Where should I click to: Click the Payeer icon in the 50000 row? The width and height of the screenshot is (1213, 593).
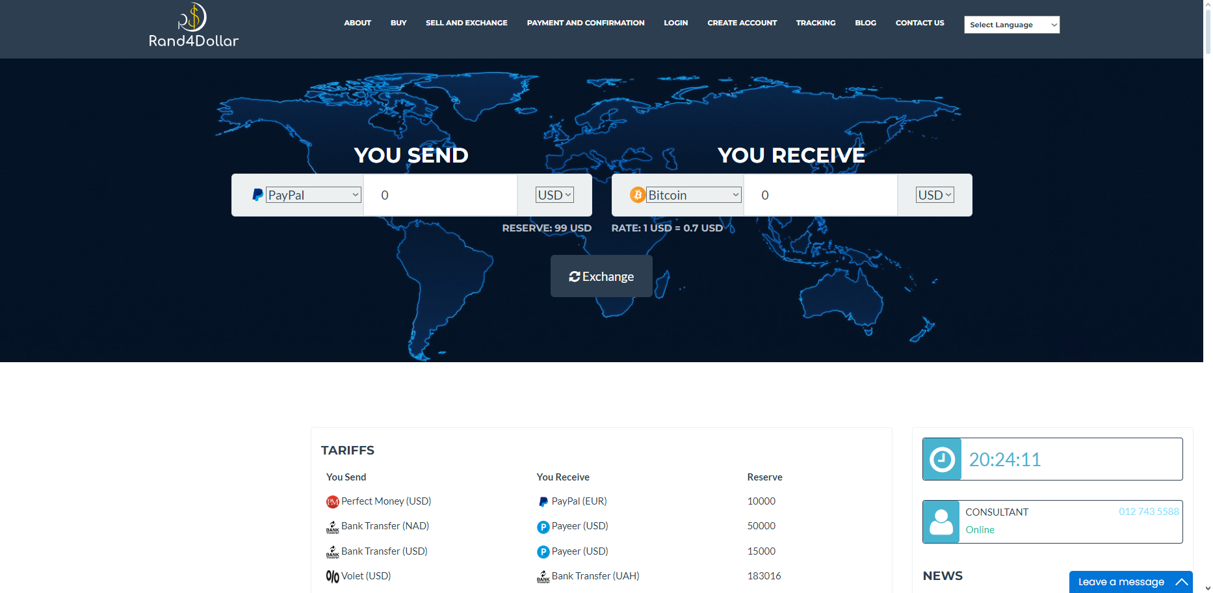[x=543, y=527]
